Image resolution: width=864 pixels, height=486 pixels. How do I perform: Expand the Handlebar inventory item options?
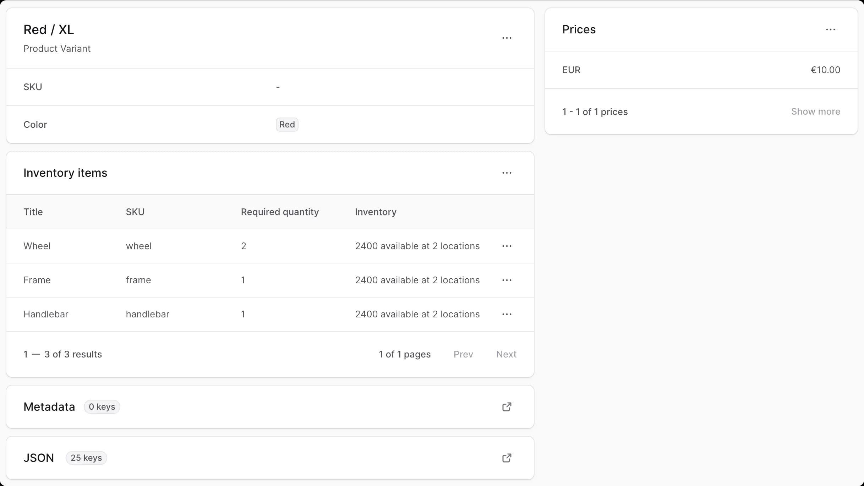(x=507, y=314)
